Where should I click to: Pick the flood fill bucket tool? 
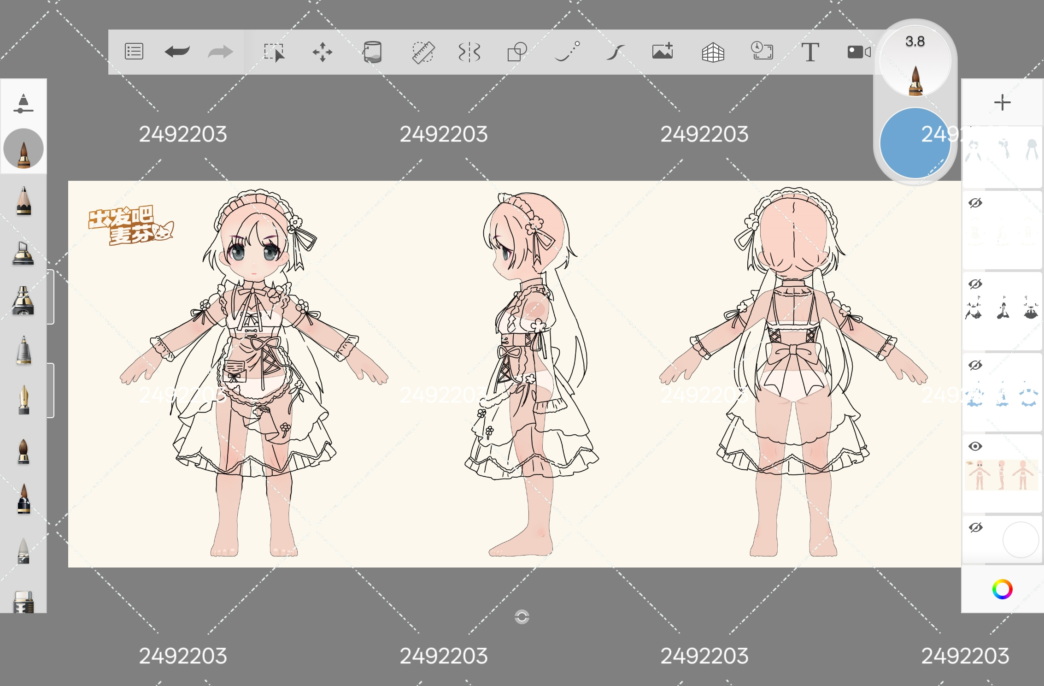click(x=372, y=52)
